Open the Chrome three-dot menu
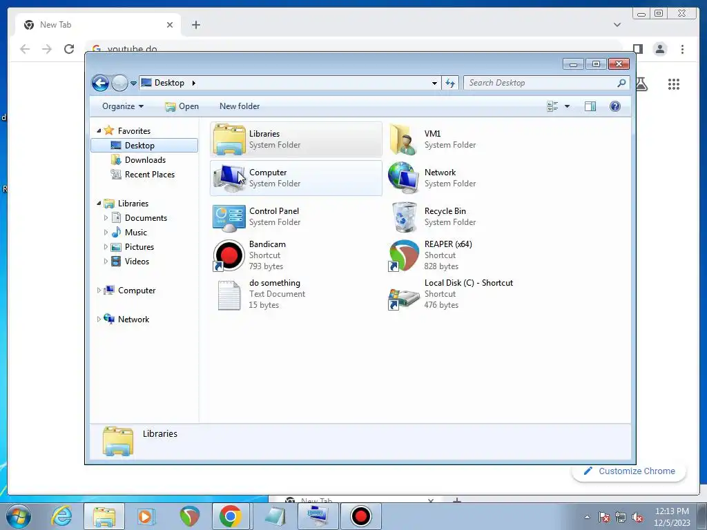 (x=683, y=49)
